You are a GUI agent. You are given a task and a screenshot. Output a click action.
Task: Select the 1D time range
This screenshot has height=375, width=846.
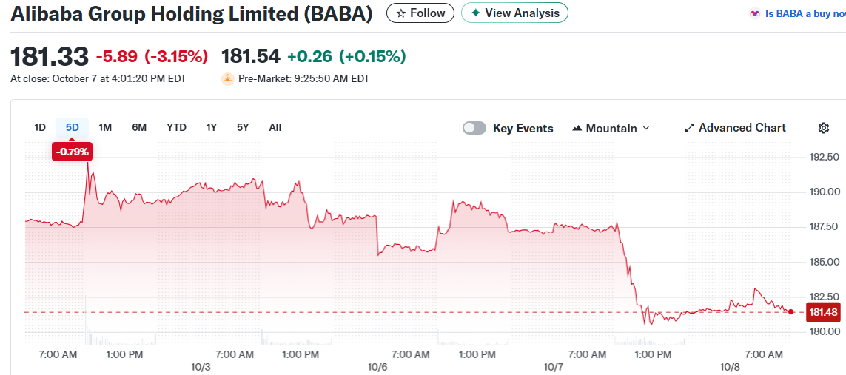[x=40, y=127]
